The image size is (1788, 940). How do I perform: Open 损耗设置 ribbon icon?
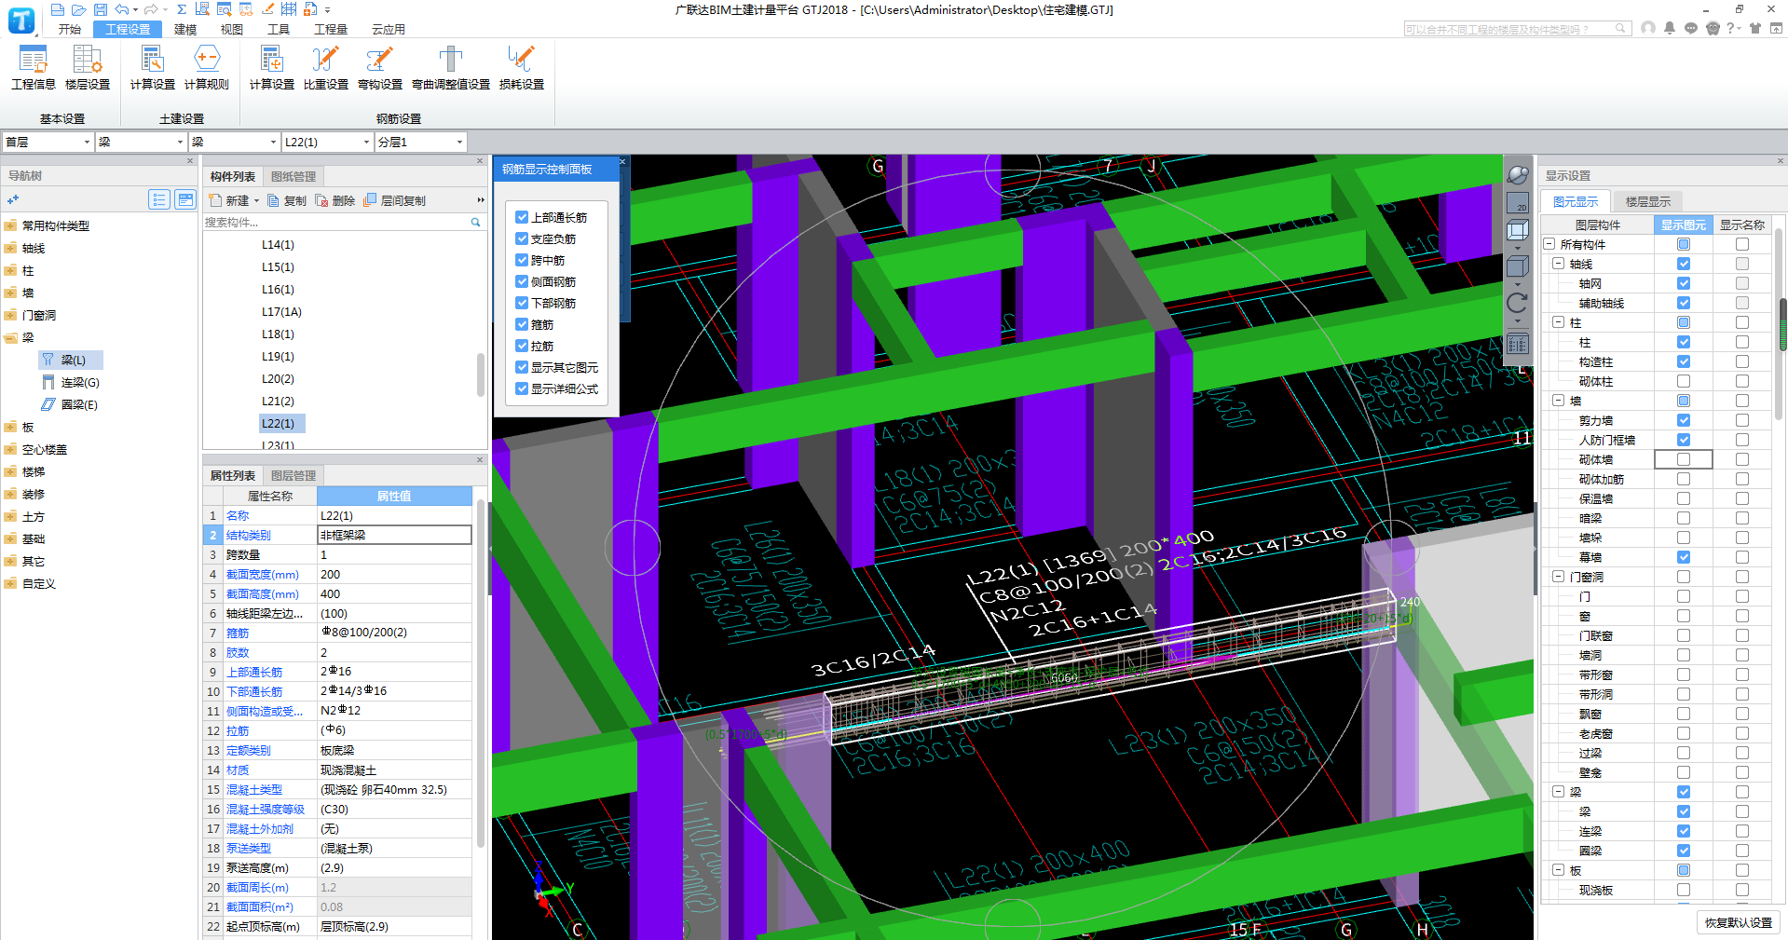(522, 67)
